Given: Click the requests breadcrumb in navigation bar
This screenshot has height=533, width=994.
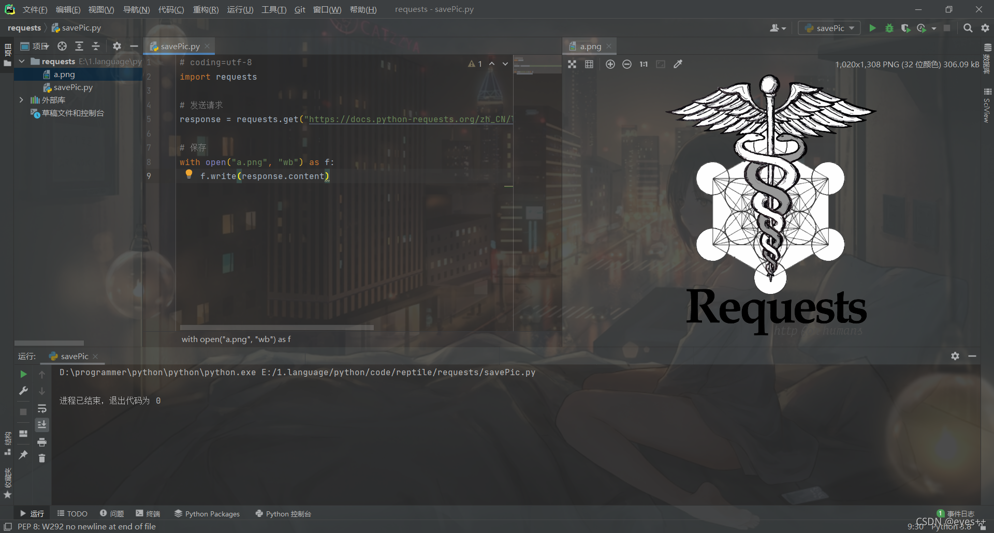Looking at the screenshot, I should [x=24, y=28].
